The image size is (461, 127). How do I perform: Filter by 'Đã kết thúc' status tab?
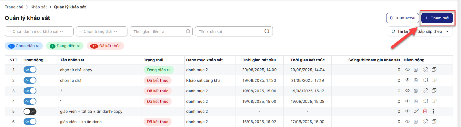pos(105,46)
